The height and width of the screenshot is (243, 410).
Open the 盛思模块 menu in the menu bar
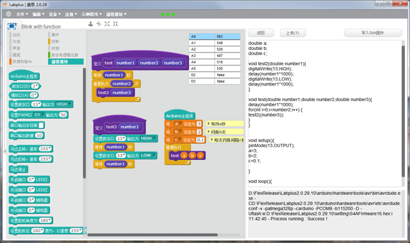click(x=116, y=14)
